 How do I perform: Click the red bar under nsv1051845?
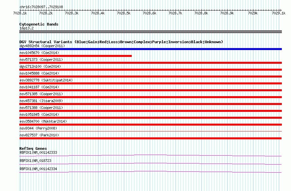pyautogui.click(x=150, y=118)
